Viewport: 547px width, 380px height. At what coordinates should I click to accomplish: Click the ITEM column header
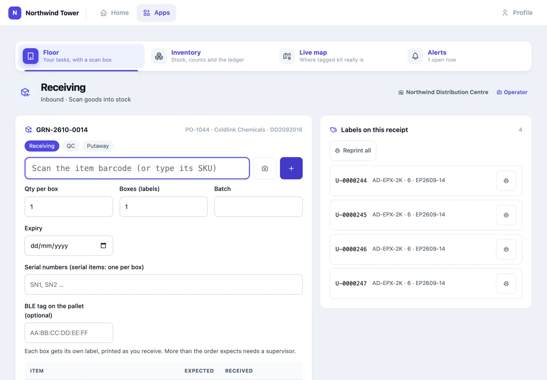37,371
